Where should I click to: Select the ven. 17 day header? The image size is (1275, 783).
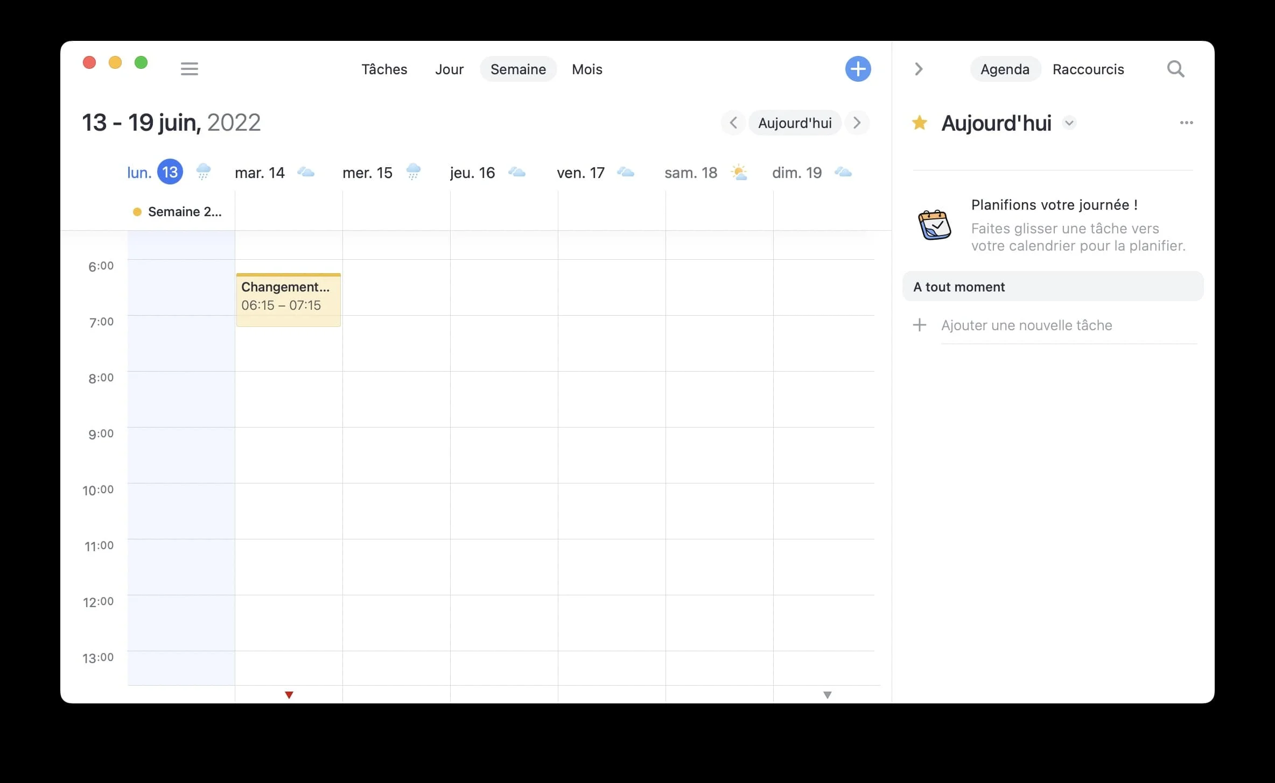(x=580, y=173)
